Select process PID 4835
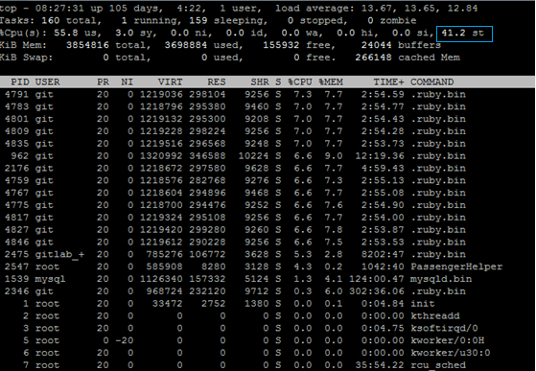Viewport: 536px width, 371px height. [x=17, y=144]
